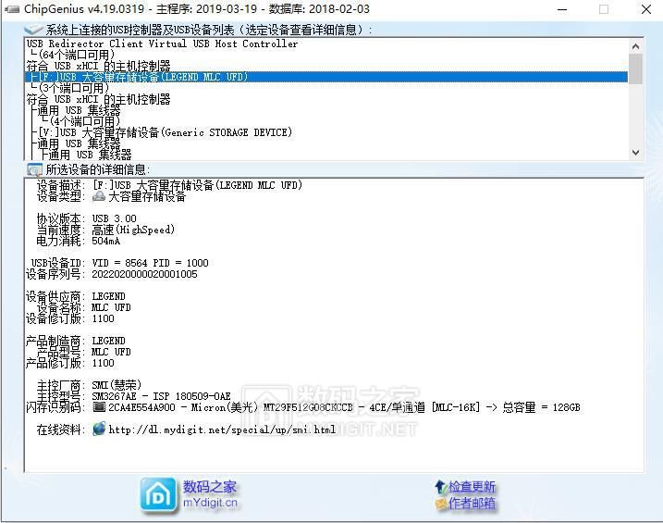Click the SMI(慧荣) controller vendor value
This screenshot has width=663, height=523.
(x=117, y=385)
